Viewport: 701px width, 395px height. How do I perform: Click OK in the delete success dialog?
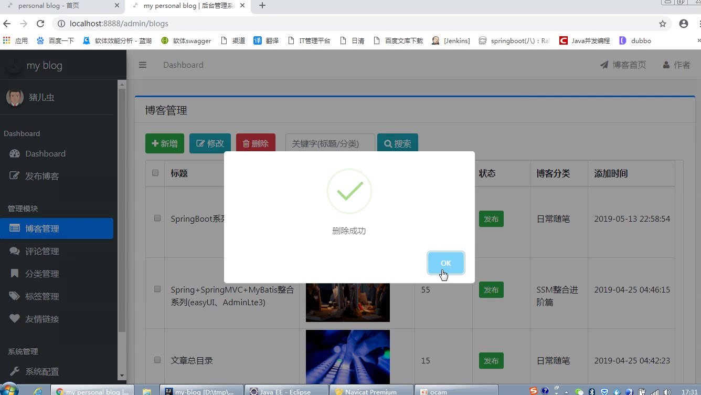pyautogui.click(x=445, y=263)
